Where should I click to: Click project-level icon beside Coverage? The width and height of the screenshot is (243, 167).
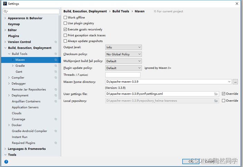[x=56, y=119]
